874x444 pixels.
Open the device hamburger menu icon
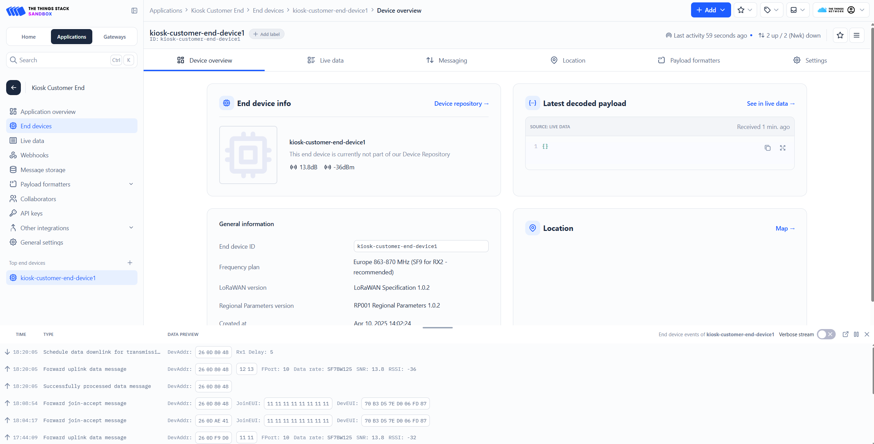(857, 35)
